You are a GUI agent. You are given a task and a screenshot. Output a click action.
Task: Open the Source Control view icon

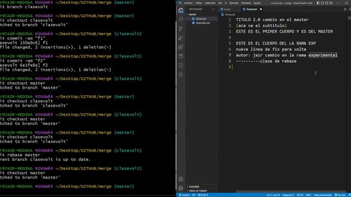coord(181,28)
